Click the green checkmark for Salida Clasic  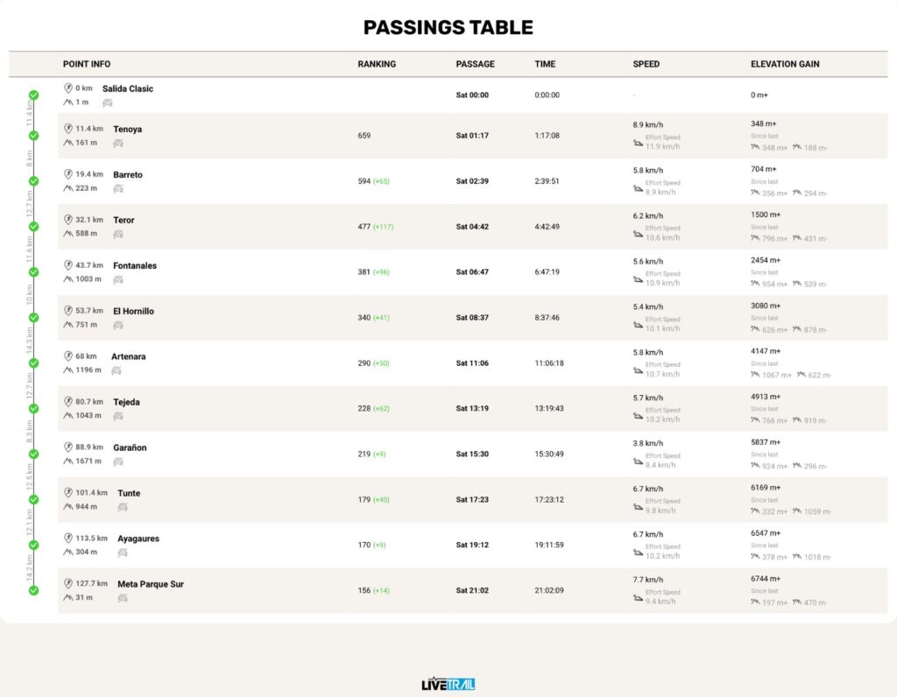coord(34,95)
